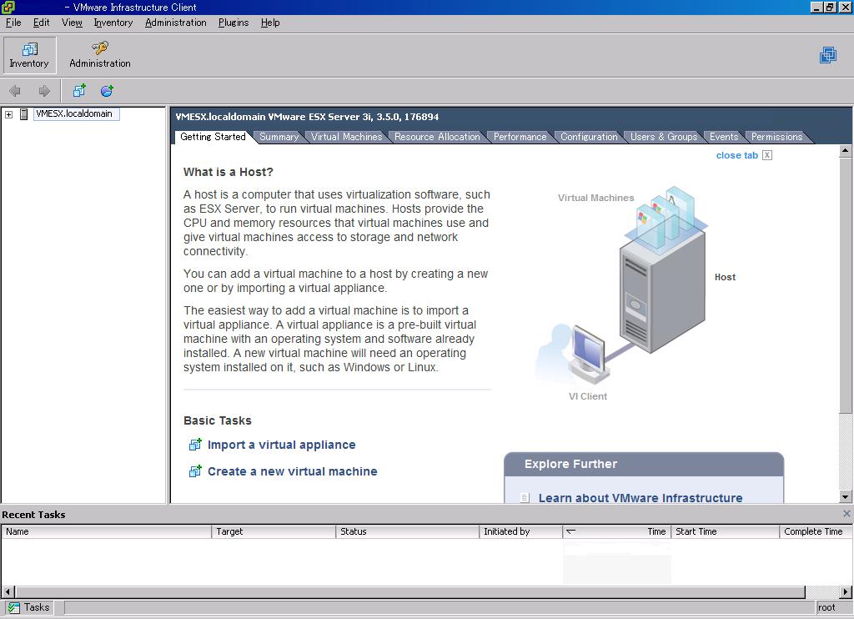The image size is (854, 619).
Task: Switch to the Getting Started tab
Action: pos(213,137)
